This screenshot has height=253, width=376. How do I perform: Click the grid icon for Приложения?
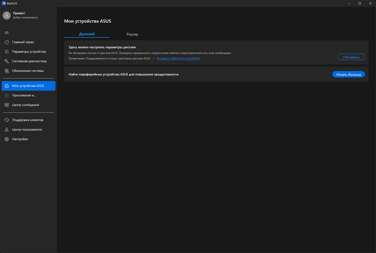(7, 95)
